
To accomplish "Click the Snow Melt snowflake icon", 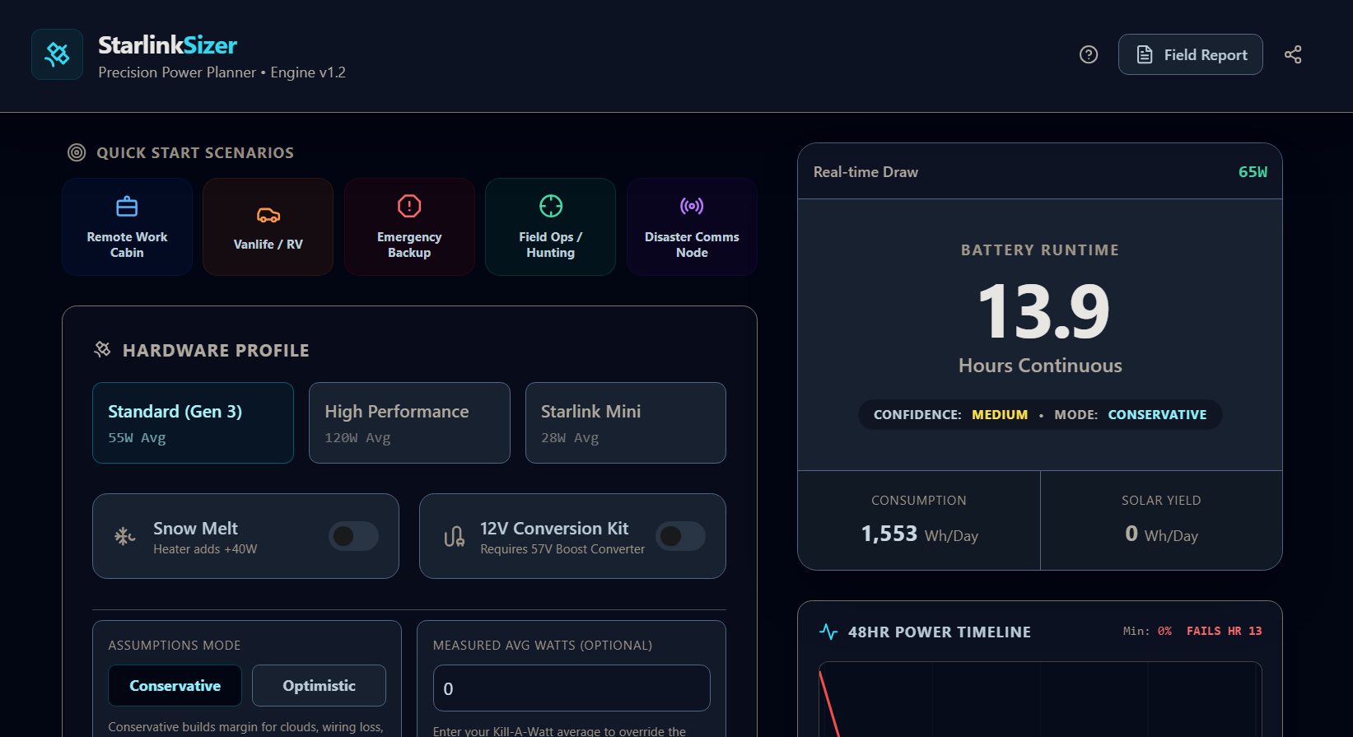I will (124, 537).
